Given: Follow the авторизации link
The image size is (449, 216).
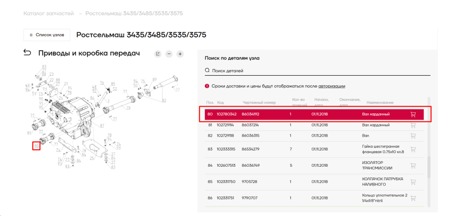Looking at the screenshot, I should 332,86.
